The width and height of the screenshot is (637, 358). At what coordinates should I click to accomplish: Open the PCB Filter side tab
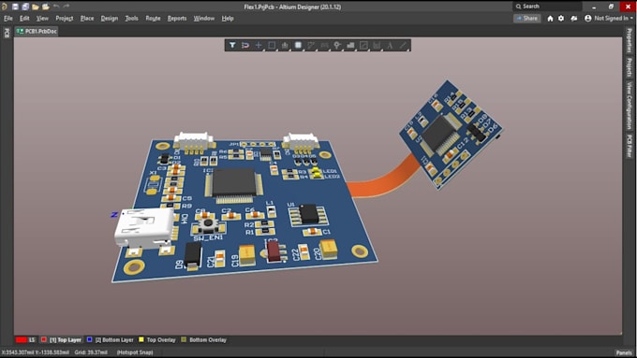629,146
